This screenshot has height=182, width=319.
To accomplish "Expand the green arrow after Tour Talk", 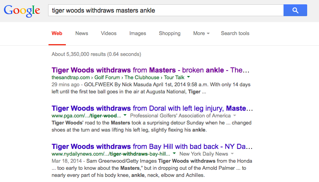I will (x=188, y=77).
